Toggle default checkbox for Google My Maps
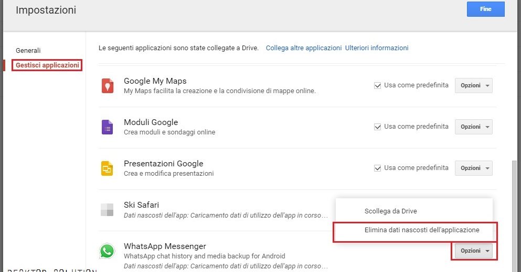Screen dimensions: 521x272 [377, 85]
